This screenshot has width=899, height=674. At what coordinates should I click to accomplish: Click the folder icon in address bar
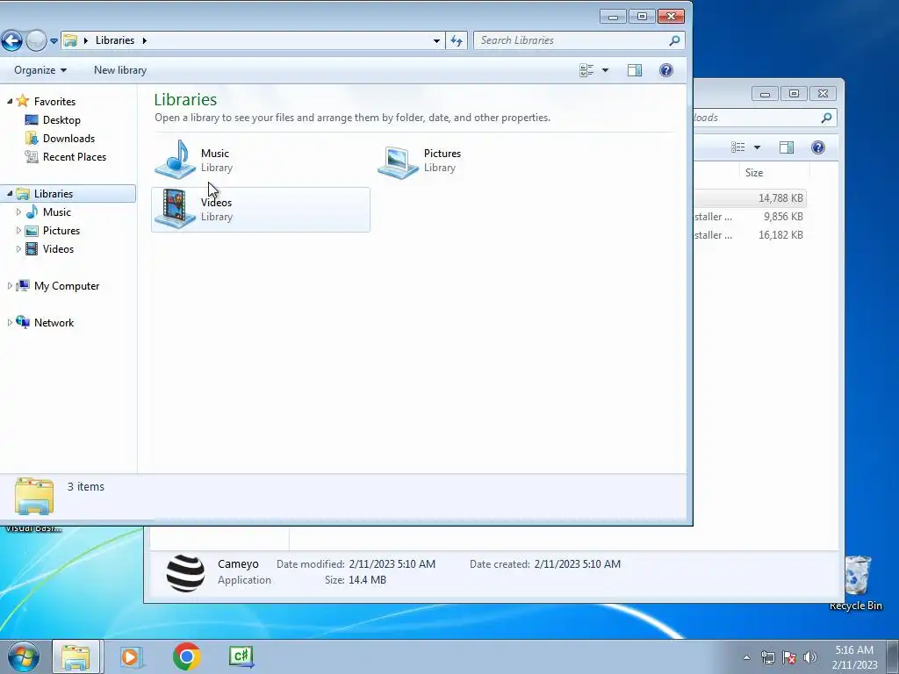point(70,40)
